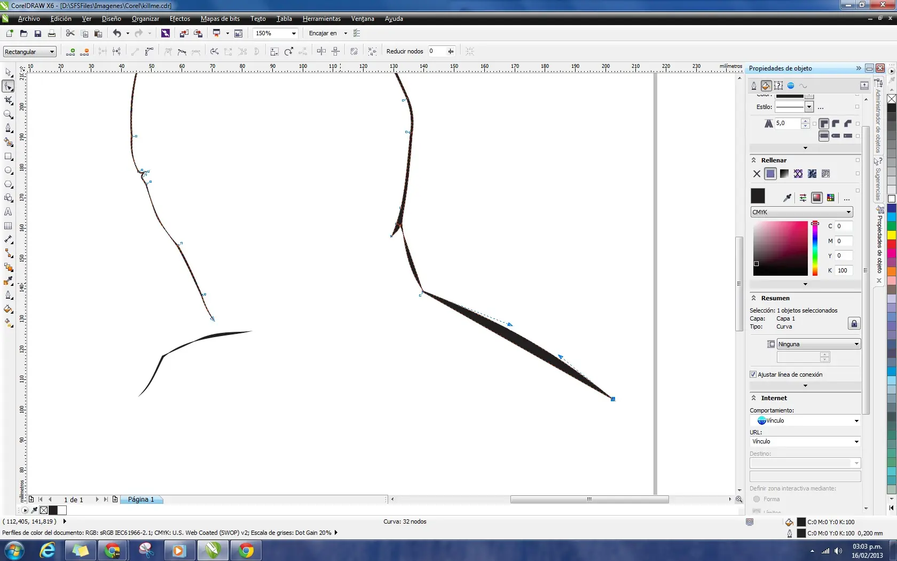Image resolution: width=897 pixels, height=561 pixels.
Task: Click the Delete nodes icon
Action: [x=84, y=51]
